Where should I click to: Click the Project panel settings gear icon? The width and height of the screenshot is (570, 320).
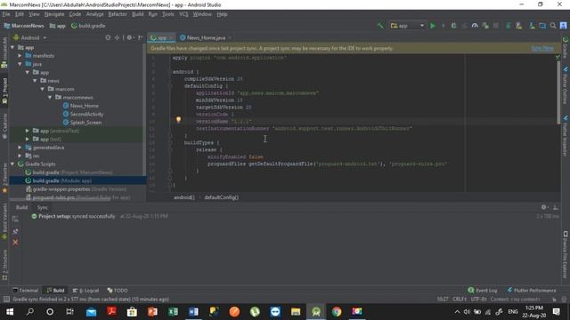point(129,37)
